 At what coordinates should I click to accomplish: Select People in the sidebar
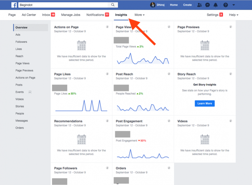tap(19, 114)
